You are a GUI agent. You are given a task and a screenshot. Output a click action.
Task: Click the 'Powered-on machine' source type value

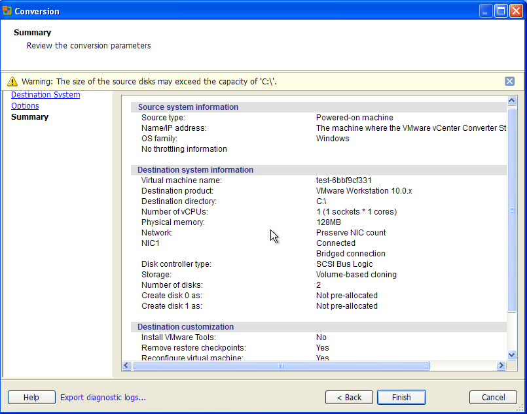(x=355, y=118)
